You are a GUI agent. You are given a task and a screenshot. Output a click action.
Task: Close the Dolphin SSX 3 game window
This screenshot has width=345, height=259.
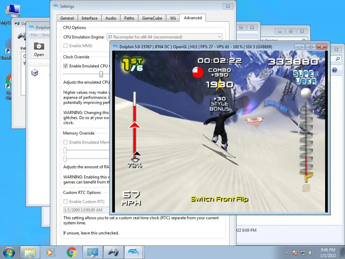[322, 47]
